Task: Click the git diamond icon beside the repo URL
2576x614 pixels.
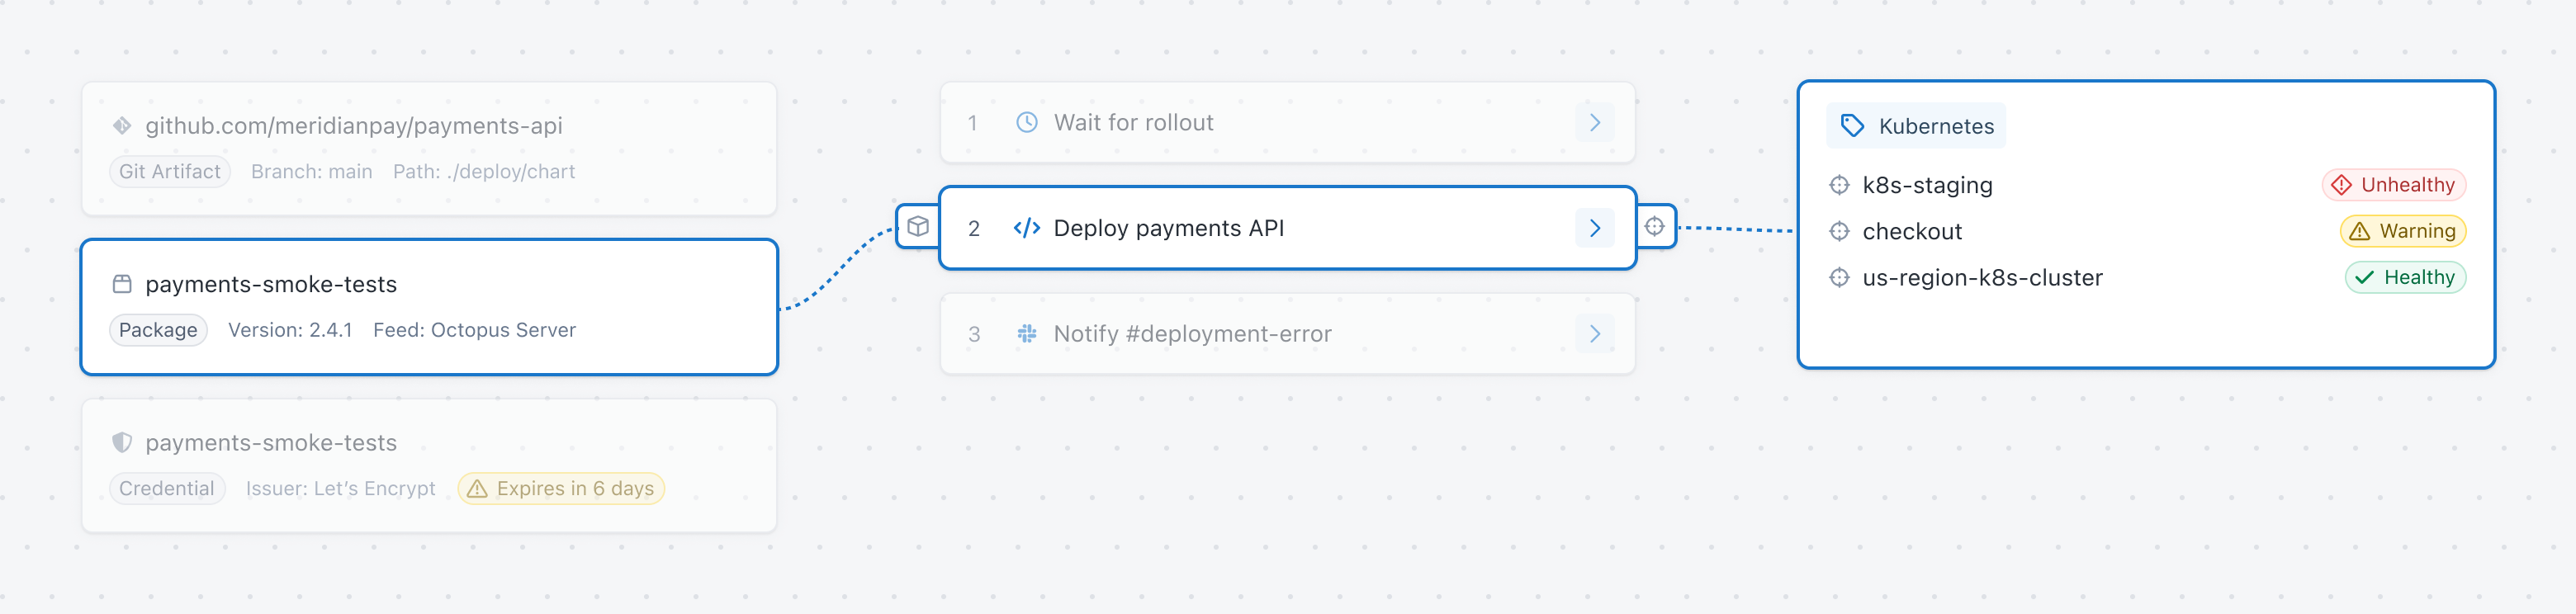Action: click(122, 125)
